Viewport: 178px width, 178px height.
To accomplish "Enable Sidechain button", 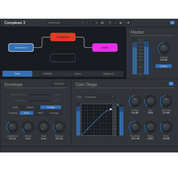I will (59, 84).
